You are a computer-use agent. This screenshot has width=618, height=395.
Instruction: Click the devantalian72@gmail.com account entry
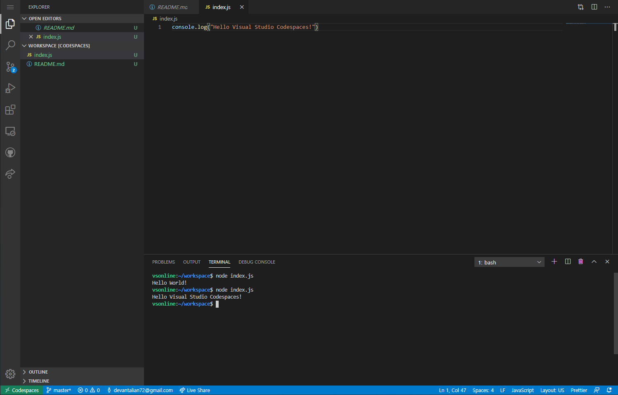(x=140, y=390)
